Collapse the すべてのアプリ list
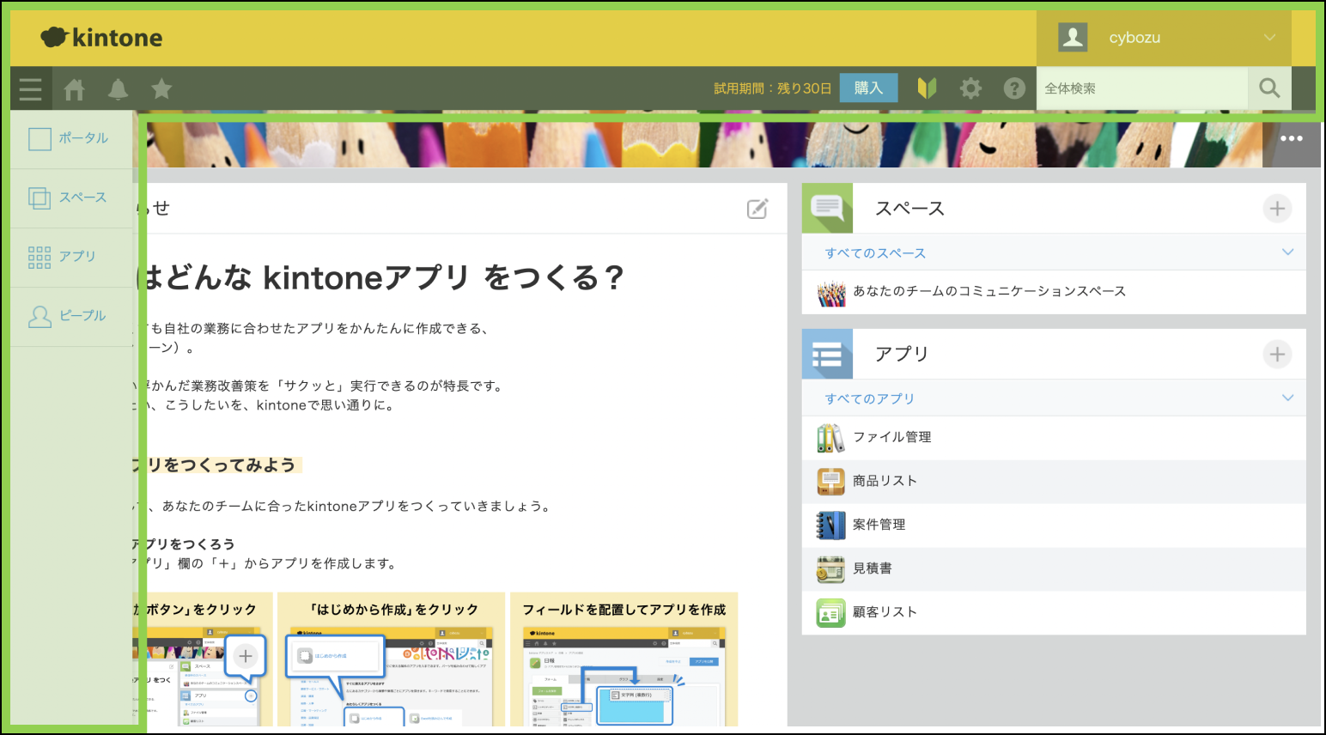 (1286, 398)
